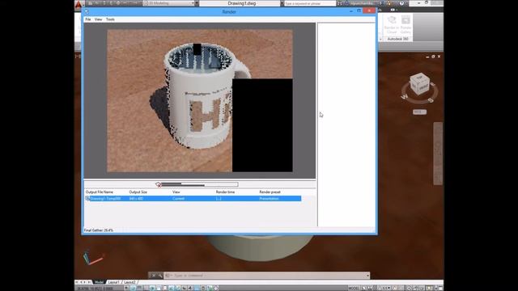Viewport: 518px width, 291px height.
Task: Click the Render window title bar icon
Action: (x=87, y=11)
